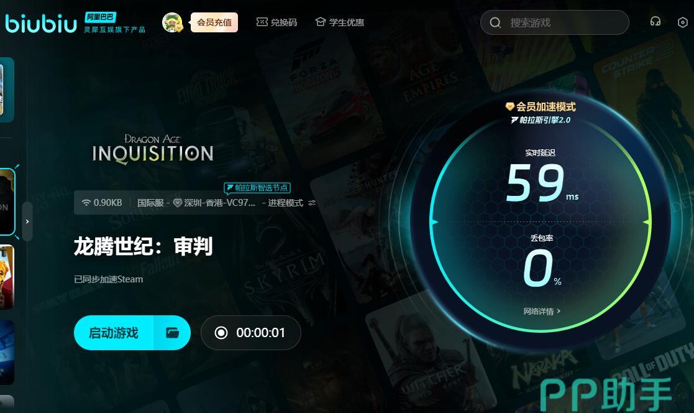Click the node switch arrows icon
Screen dimensions: 694x413
click(x=312, y=203)
